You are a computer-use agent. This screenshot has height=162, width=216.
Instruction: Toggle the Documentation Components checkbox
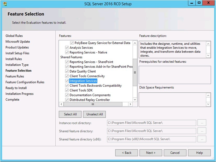pyautogui.click(x=67, y=95)
